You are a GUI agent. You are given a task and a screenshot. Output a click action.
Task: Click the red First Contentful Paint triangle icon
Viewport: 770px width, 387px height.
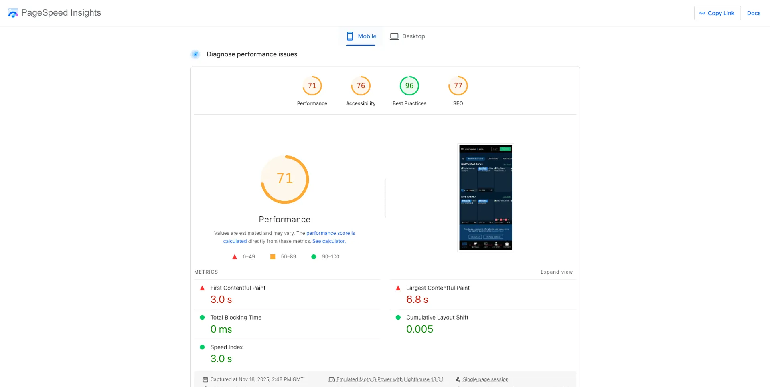tap(202, 288)
